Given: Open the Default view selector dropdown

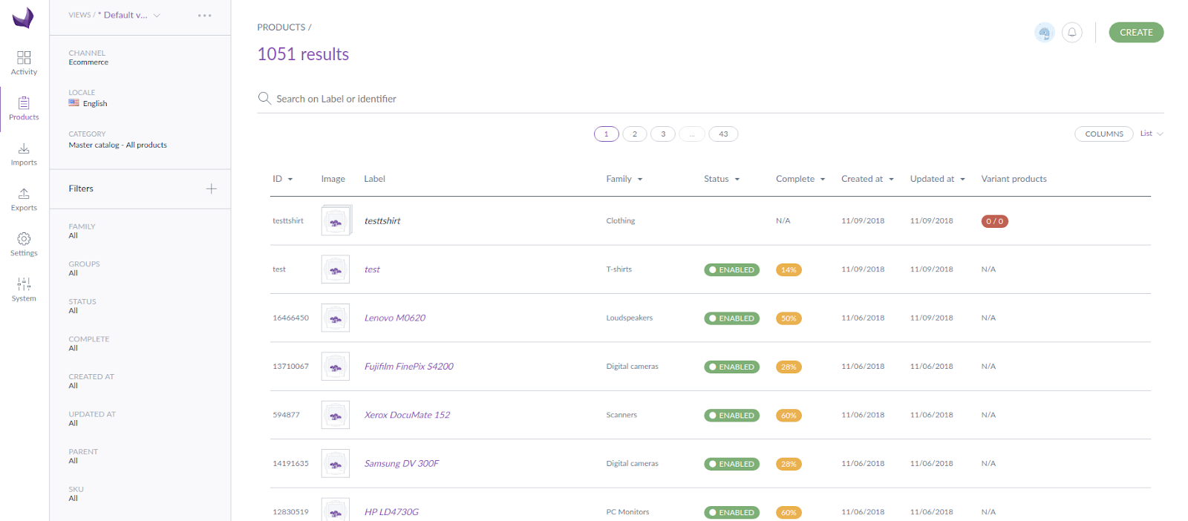Looking at the screenshot, I should (x=129, y=15).
